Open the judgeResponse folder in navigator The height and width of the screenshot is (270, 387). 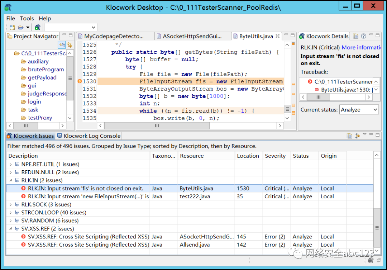click(47, 94)
